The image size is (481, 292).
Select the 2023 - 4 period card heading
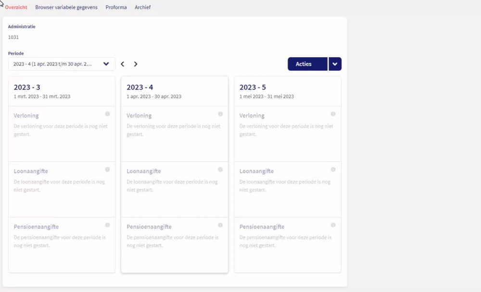(x=140, y=87)
